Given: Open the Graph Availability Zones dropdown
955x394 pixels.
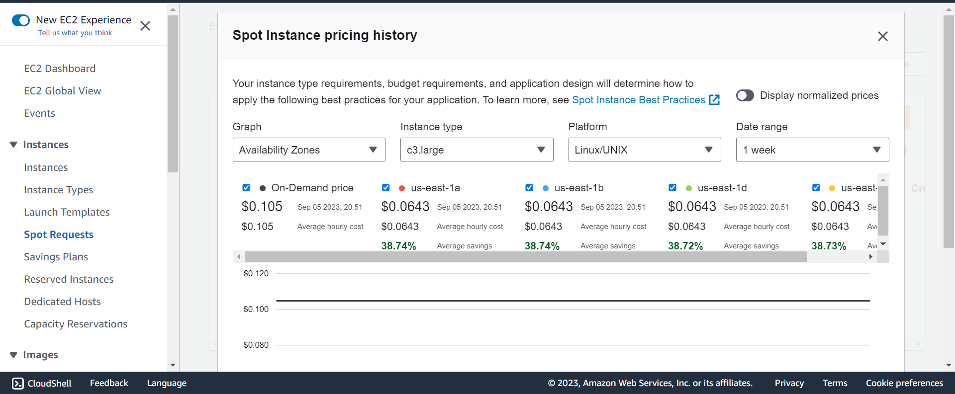Looking at the screenshot, I should tap(309, 150).
